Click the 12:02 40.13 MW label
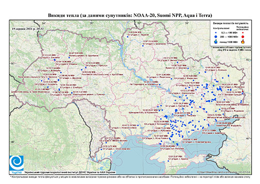This screenshot has width=260, height=184. click(190, 139)
